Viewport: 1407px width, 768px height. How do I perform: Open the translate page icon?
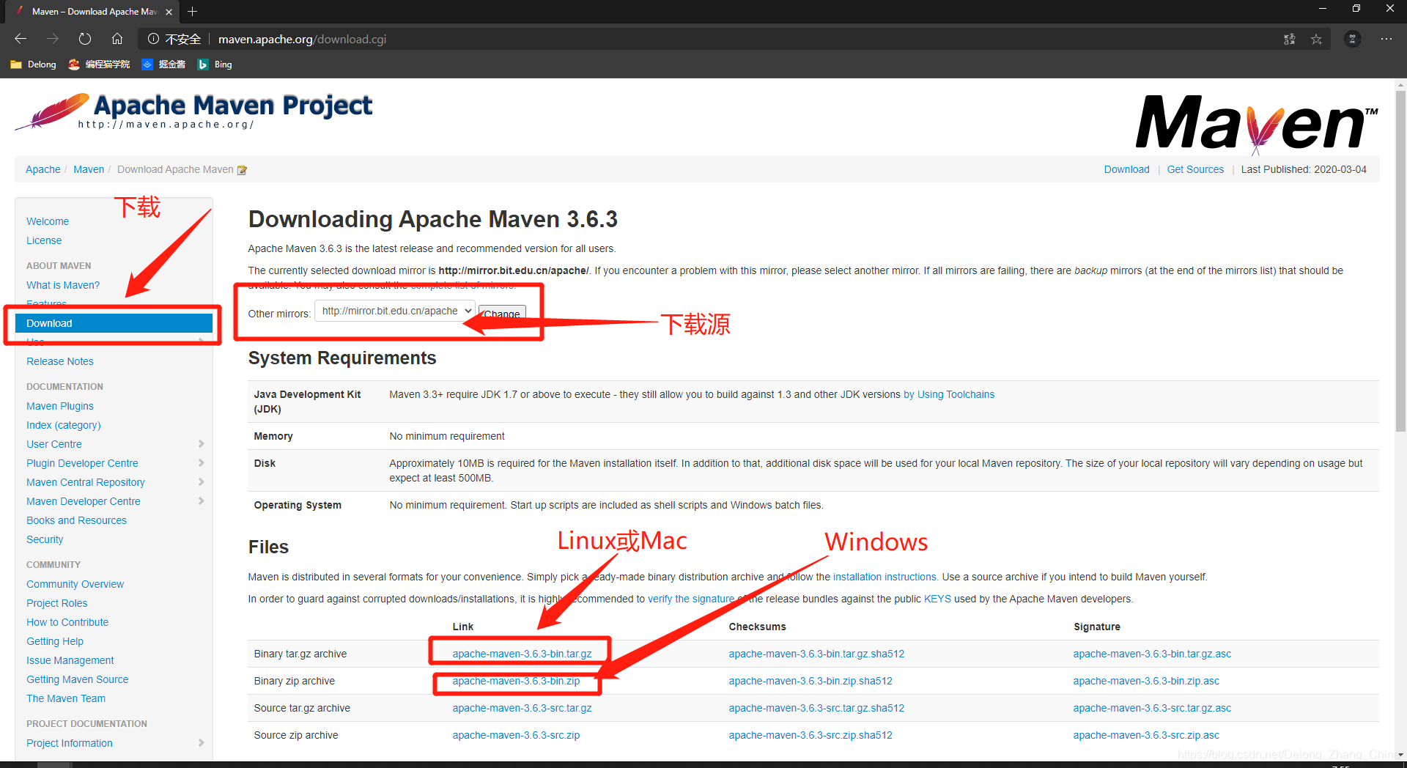pos(1290,39)
